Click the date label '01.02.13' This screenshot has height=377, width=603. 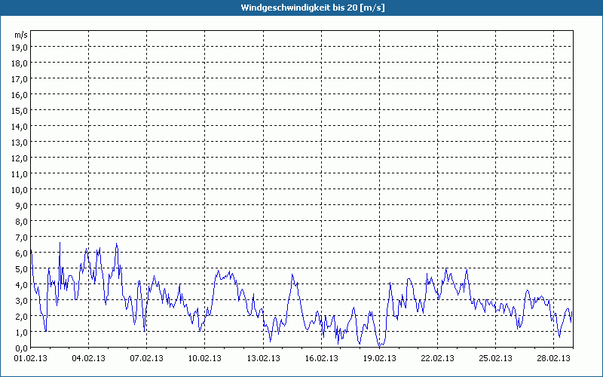coord(30,358)
